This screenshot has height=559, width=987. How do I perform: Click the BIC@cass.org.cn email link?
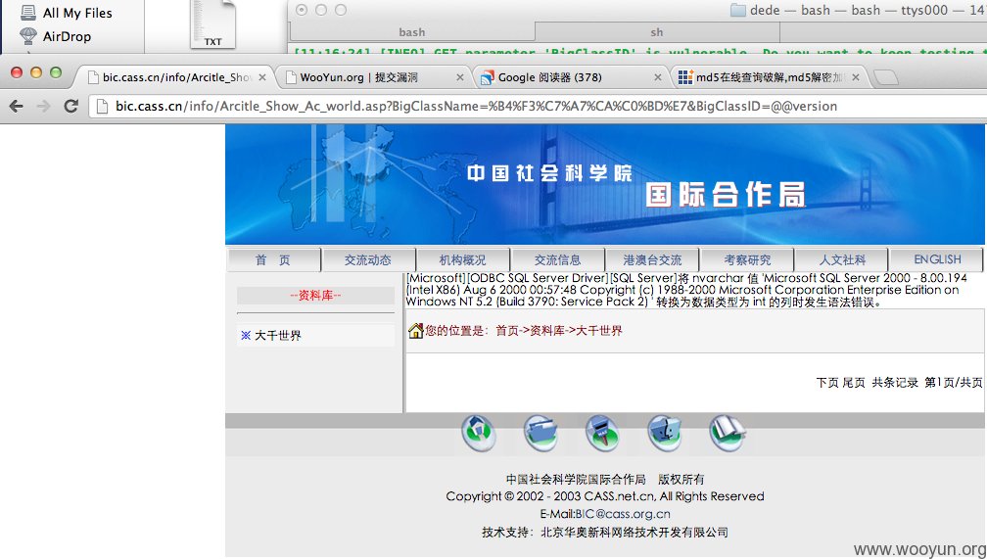pos(623,514)
